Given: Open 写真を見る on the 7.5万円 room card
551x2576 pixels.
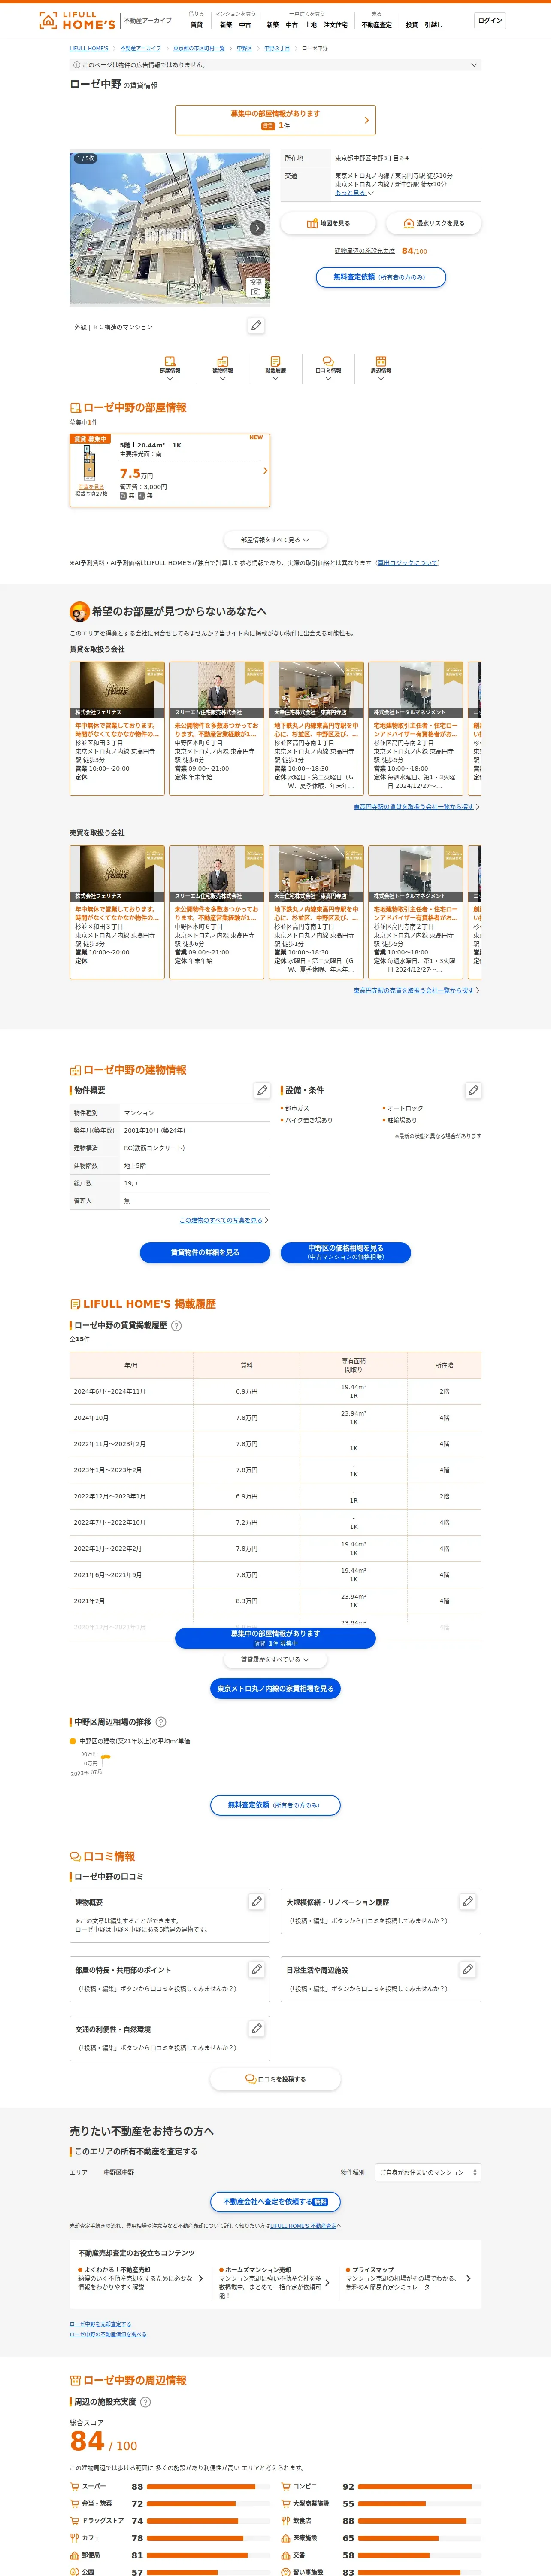Looking at the screenshot, I should point(91,487).
